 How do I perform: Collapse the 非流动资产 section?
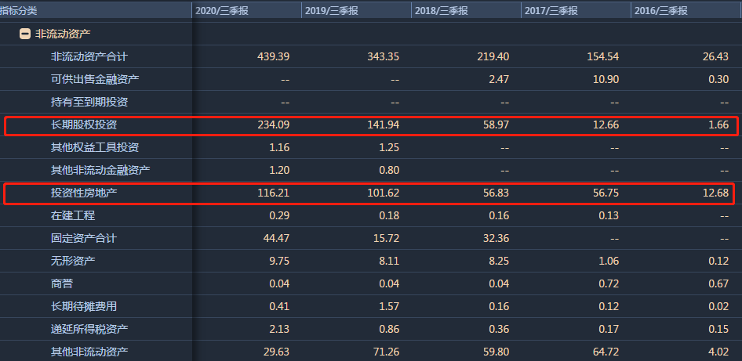tap(25, 34)
